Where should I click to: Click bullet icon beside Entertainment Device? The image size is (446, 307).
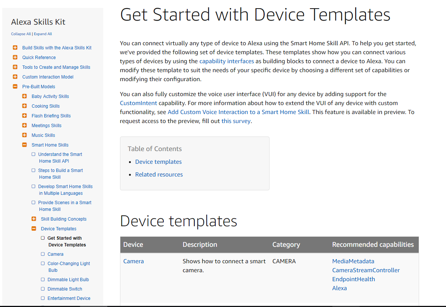(43, 298)
